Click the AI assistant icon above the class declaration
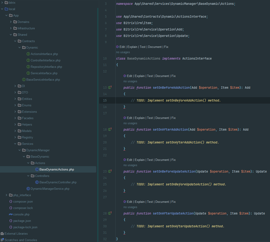Viewport: 270px width, 242px height. [118, 47]
